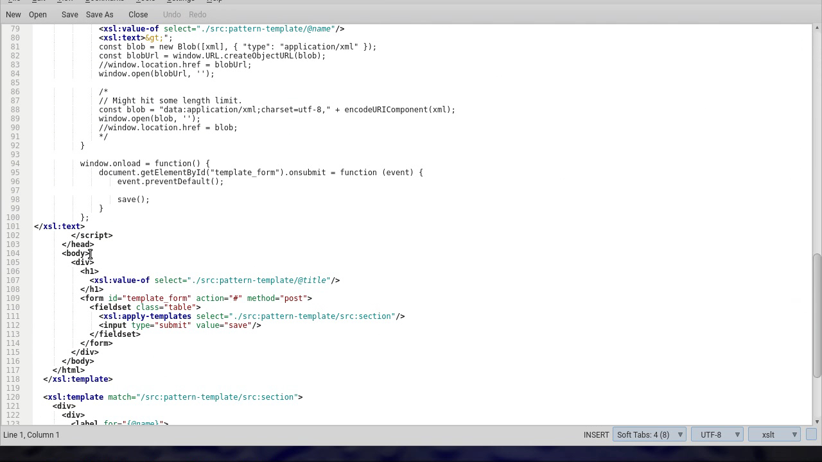Click the input type="submit" line
The image size is (822, 462).
[x=180, y=325]
